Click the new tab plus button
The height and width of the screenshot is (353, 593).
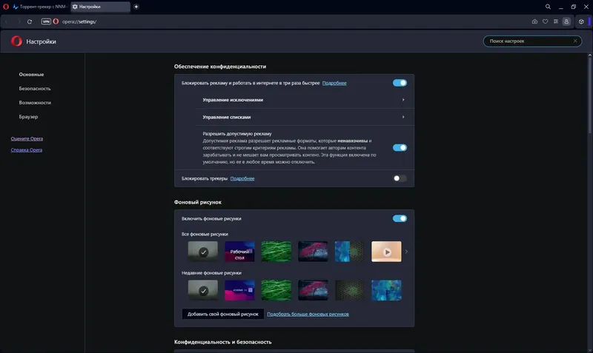click(x=136, y=7)
